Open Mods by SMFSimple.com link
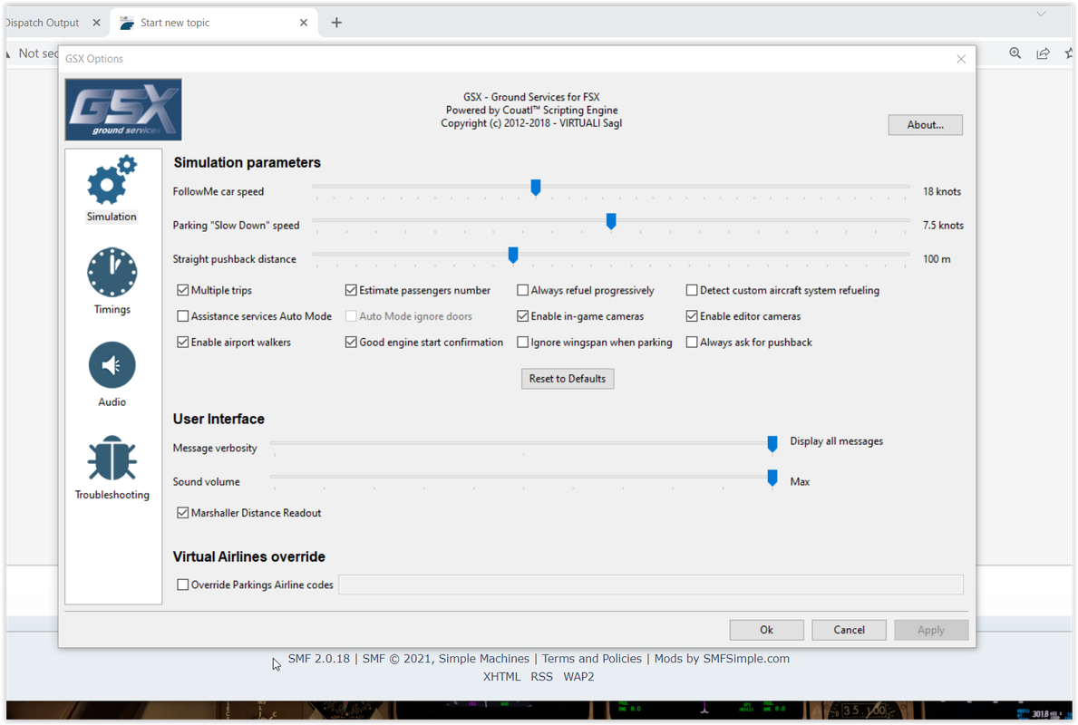 722,658
